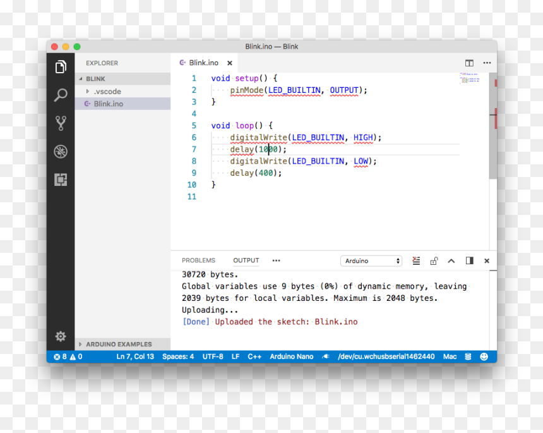Viewport: 543px width, 433px height.
Task: Click the green zoom window button
Action: [x=77, y=46]
